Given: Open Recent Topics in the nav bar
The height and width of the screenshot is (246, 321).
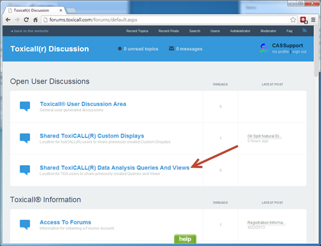Looking at the screenshot, I should (x=137, y=31).
